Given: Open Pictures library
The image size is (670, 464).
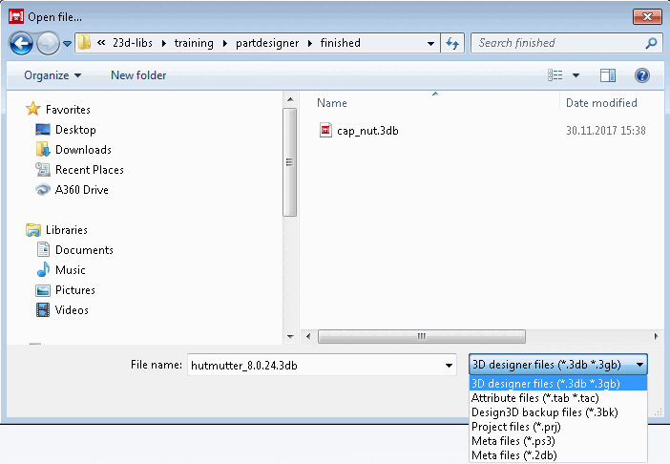Looking at the screenshot, I should point(66,290).
